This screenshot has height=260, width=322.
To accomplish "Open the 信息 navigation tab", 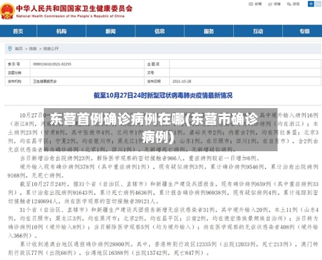I will tap(160, 31).
